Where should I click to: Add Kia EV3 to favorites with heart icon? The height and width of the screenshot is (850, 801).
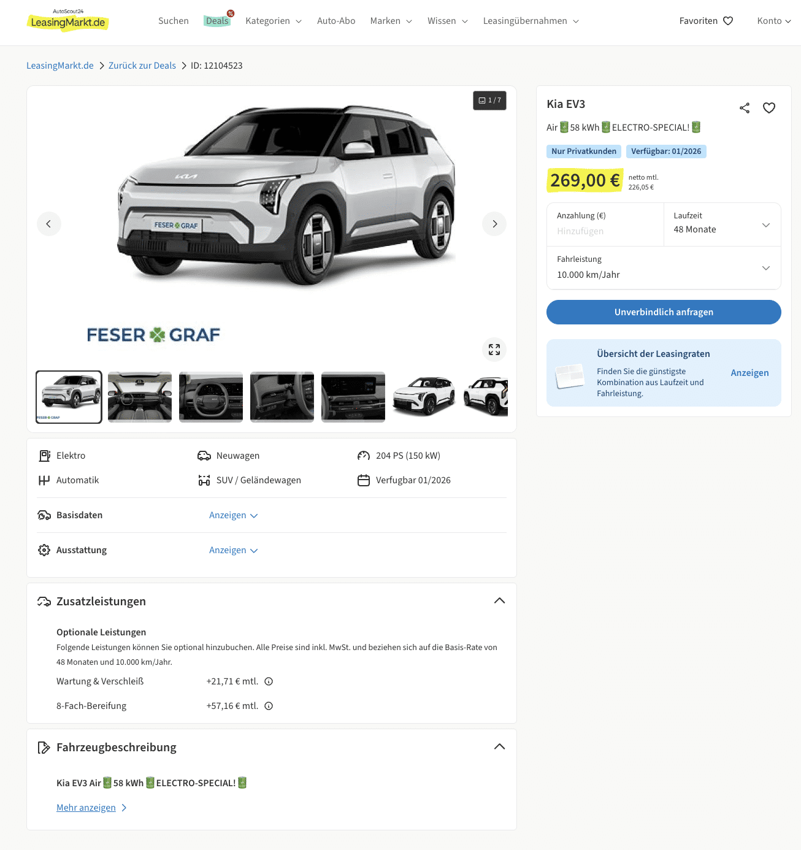coord(769,108)
